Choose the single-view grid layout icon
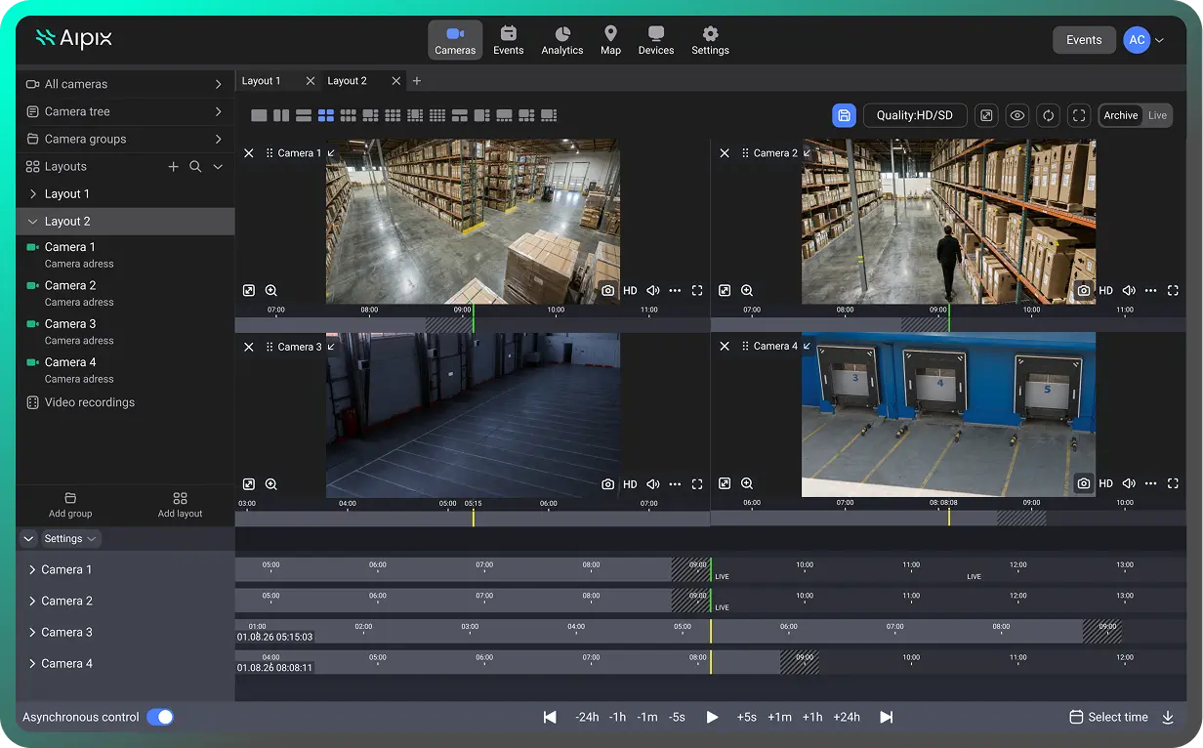The height and width of the screenshot is (748, 1203). pos(259,115)
